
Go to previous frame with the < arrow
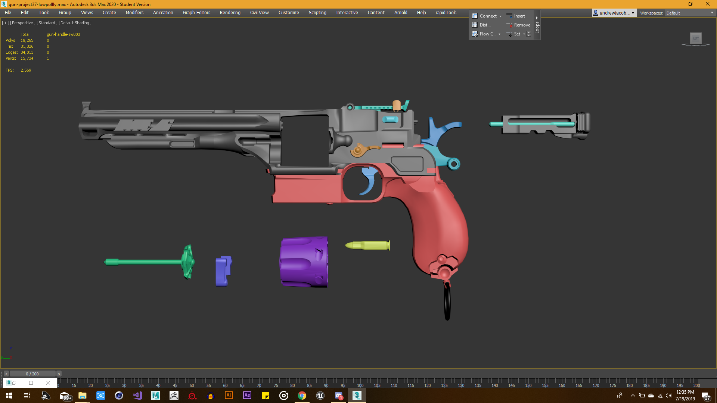(6, 374)
